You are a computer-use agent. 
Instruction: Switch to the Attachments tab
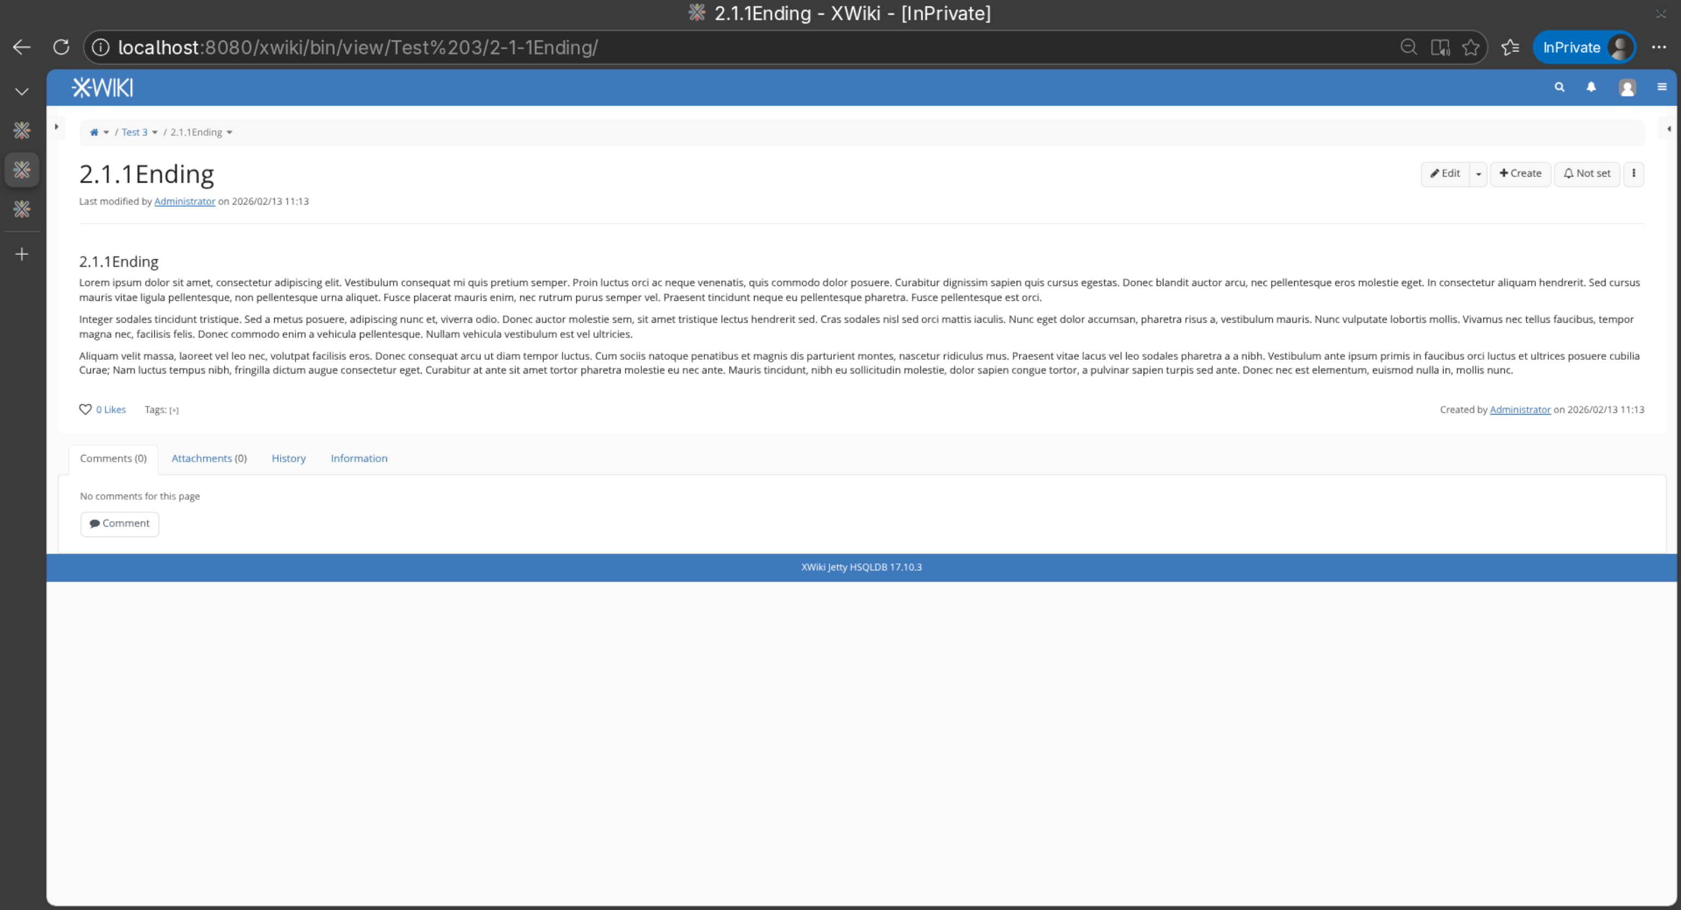tap(209, 459)
